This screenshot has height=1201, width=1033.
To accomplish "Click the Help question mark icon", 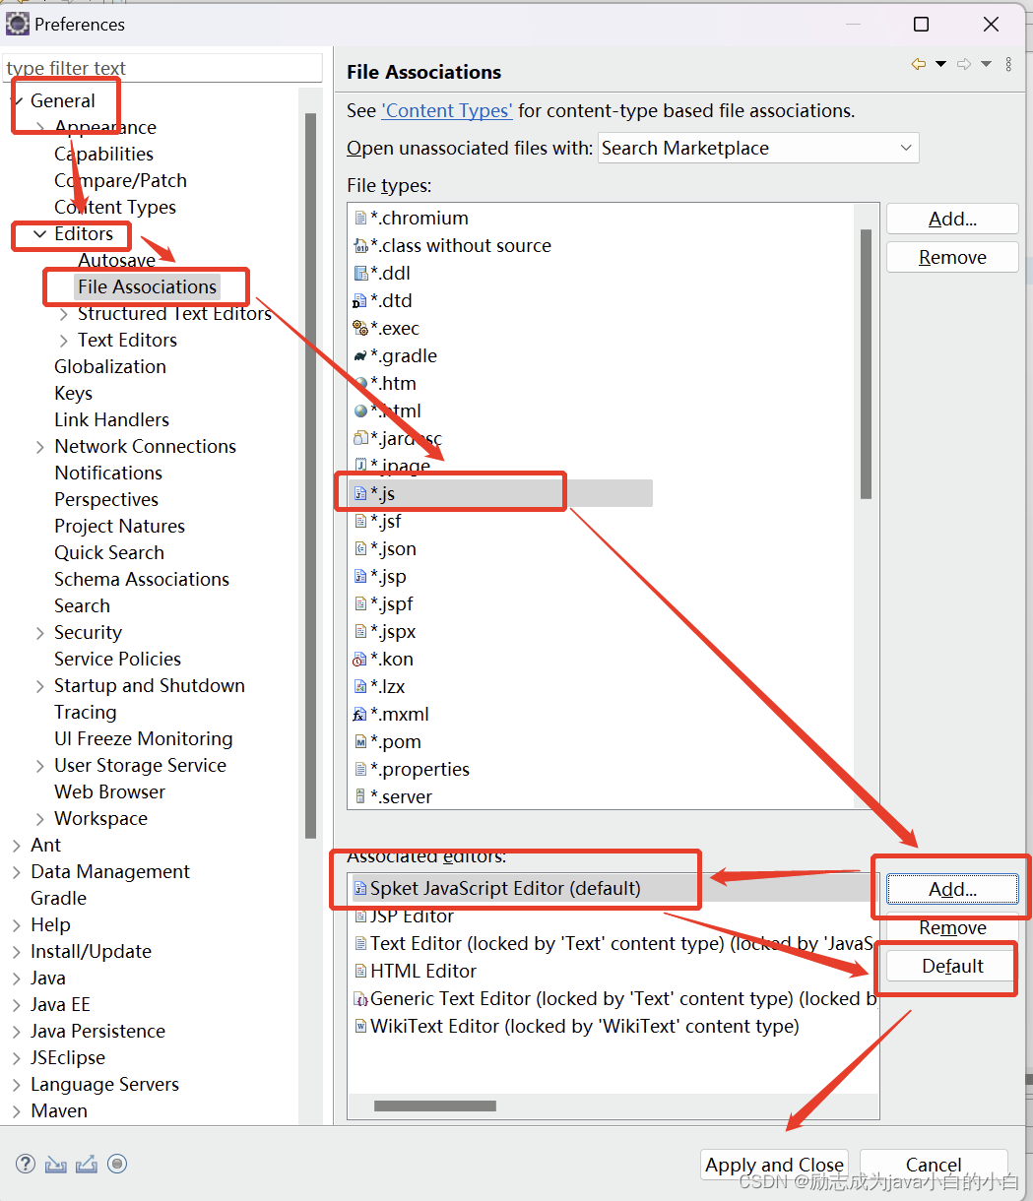I will (26, 1164).
